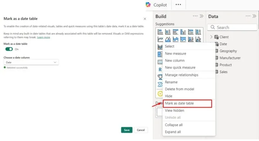Select the area chart visual
The width and height of the screenshot is (259, 141).
(168, 39)
